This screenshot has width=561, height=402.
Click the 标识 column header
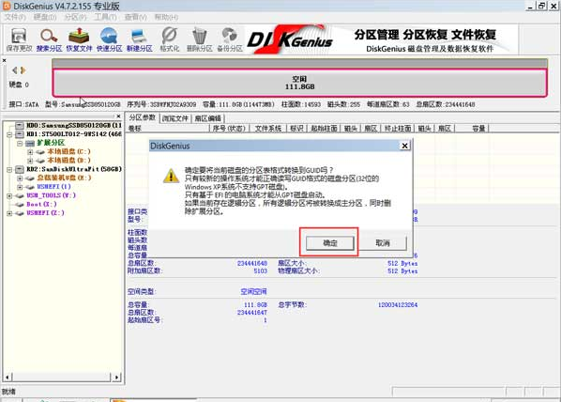296,129
